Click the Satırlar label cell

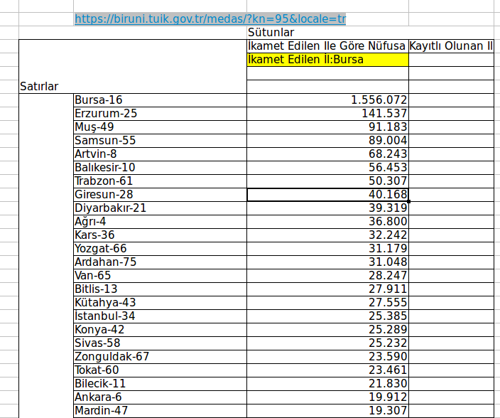pos(39,87)
